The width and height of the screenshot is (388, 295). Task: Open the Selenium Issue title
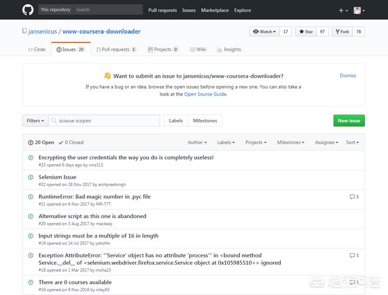pyautogui.click(x=58, y=177)
